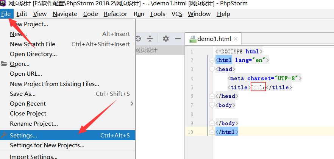Click the lang="en" attribute
Image resolution: width=334 pixels, height=159 pixels.
coord(250,61)
